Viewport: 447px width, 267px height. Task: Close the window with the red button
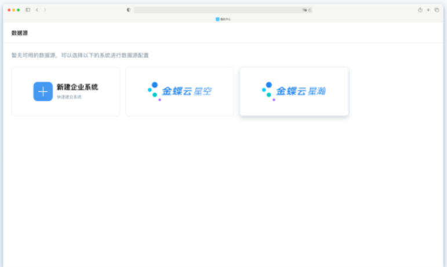pos(9,10)
